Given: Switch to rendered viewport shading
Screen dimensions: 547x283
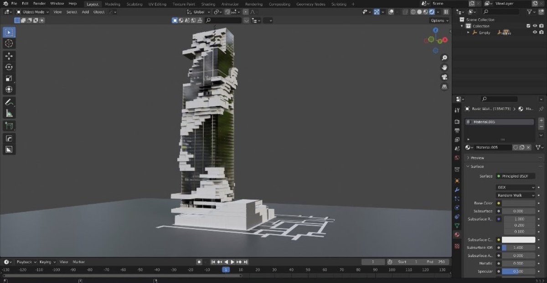Looking at the screenshot, I should (x=432, y=12).
